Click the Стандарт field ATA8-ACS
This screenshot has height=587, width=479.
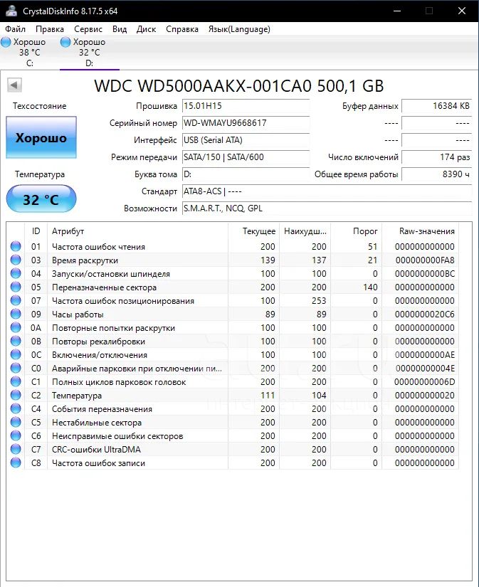point(327,191)
